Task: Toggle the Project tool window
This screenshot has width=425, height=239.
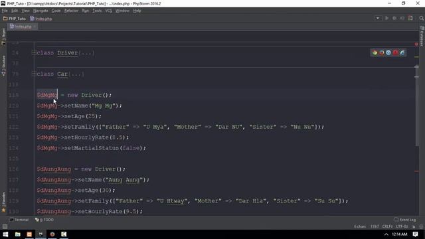Action: (3, 37)
